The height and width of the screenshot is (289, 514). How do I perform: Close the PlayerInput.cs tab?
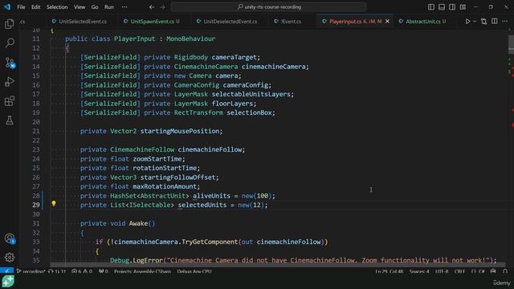387,22
